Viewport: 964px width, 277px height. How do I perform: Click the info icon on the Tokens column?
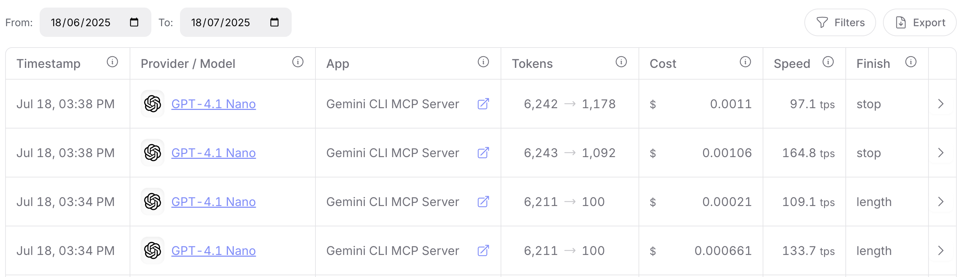pyautogui.click(x=621, y=62)
